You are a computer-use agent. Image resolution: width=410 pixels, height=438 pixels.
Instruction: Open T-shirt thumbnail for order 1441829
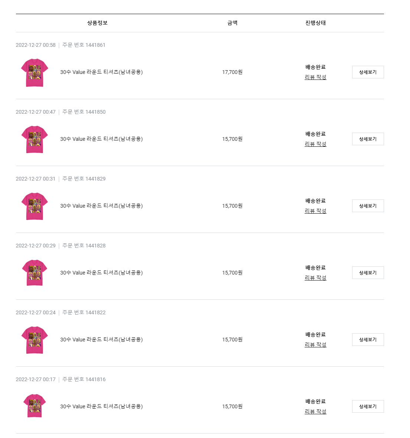(x=35, y=206)
